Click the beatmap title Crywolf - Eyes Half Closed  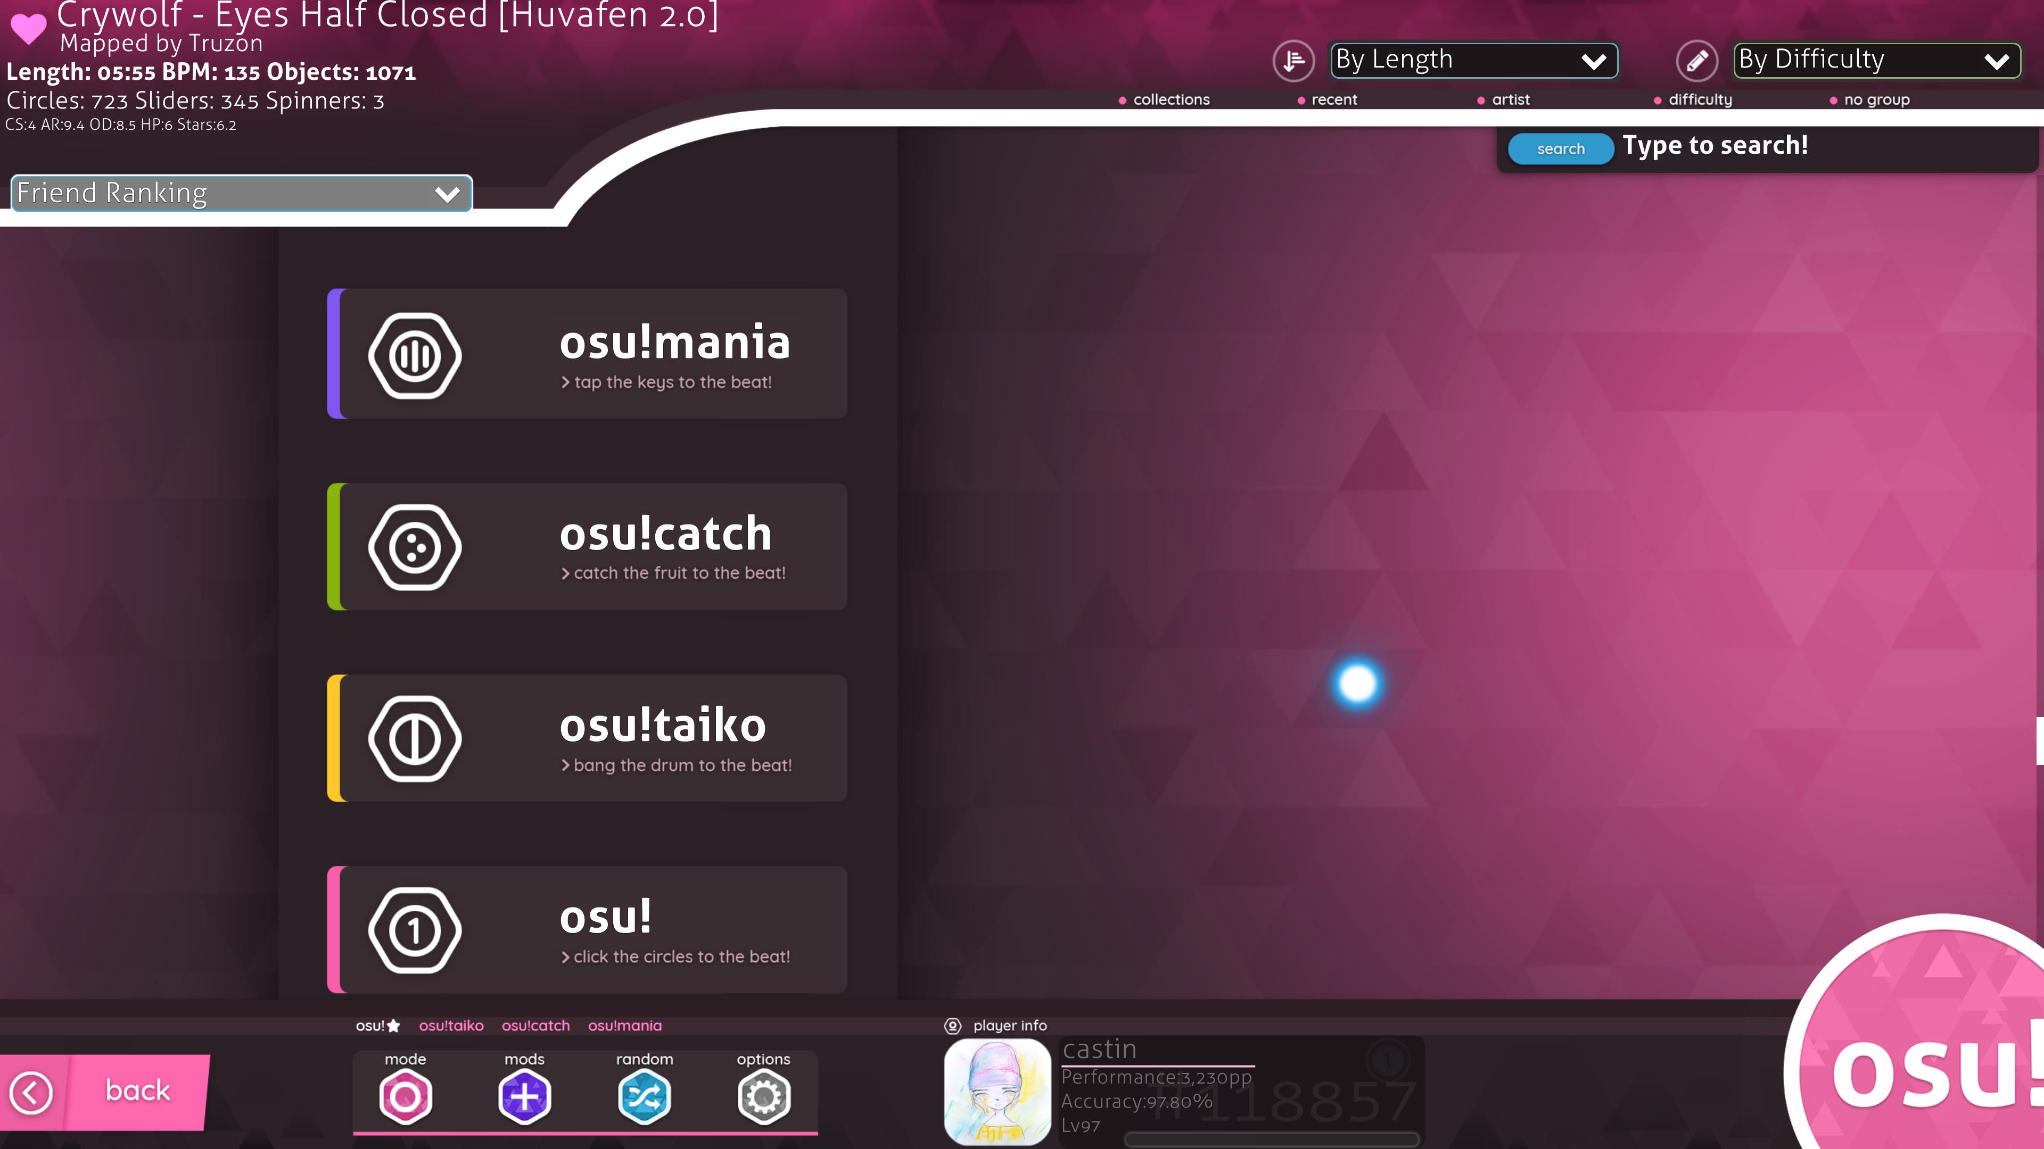click(387, 15)
